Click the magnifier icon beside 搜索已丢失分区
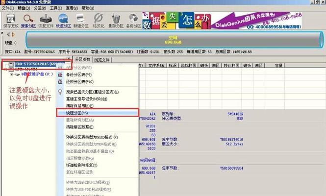Screen dimensions: 326x196 60,92
